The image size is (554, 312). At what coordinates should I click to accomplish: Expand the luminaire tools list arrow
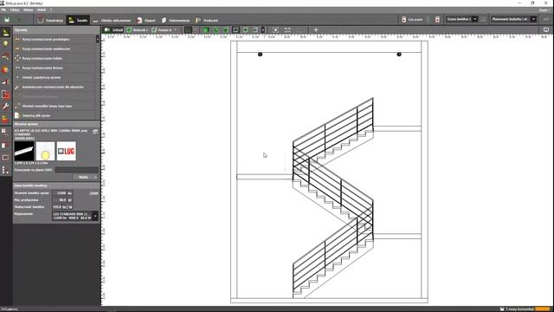[98, 39]
